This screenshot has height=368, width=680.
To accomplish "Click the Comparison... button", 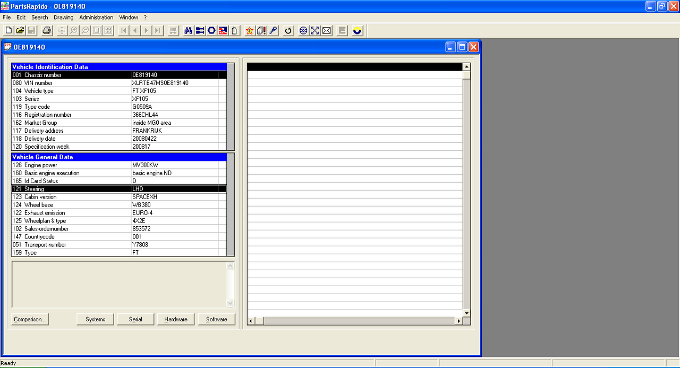I will (30, 319).
